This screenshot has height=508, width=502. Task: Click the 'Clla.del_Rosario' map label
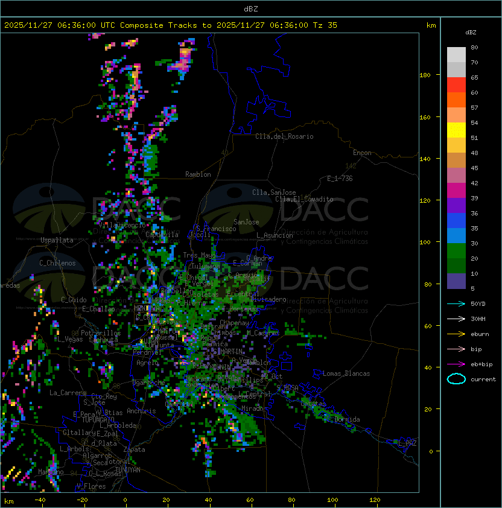point(284,136)
